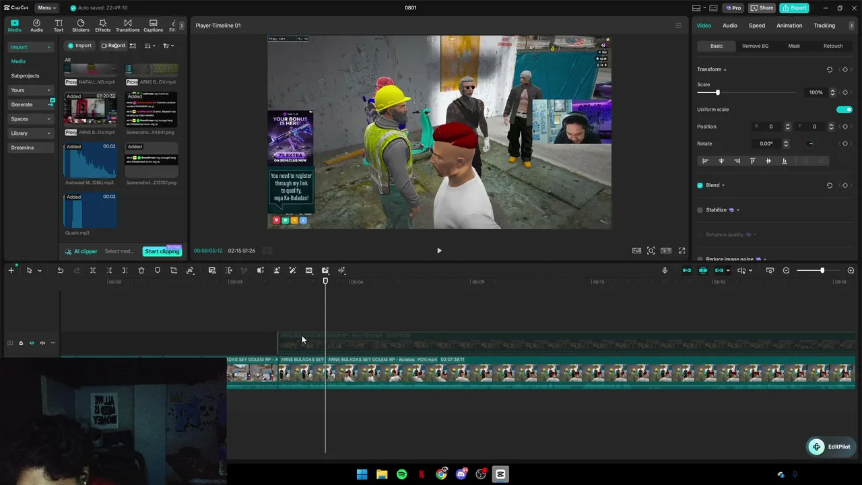Open the Text tool tab
The width and height of the screenshot is (862, 485).
[59, 26]
